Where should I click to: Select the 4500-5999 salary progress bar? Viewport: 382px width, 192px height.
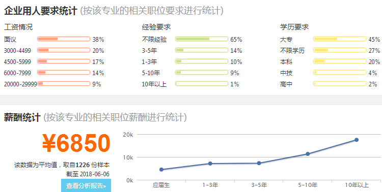(64, 61)
